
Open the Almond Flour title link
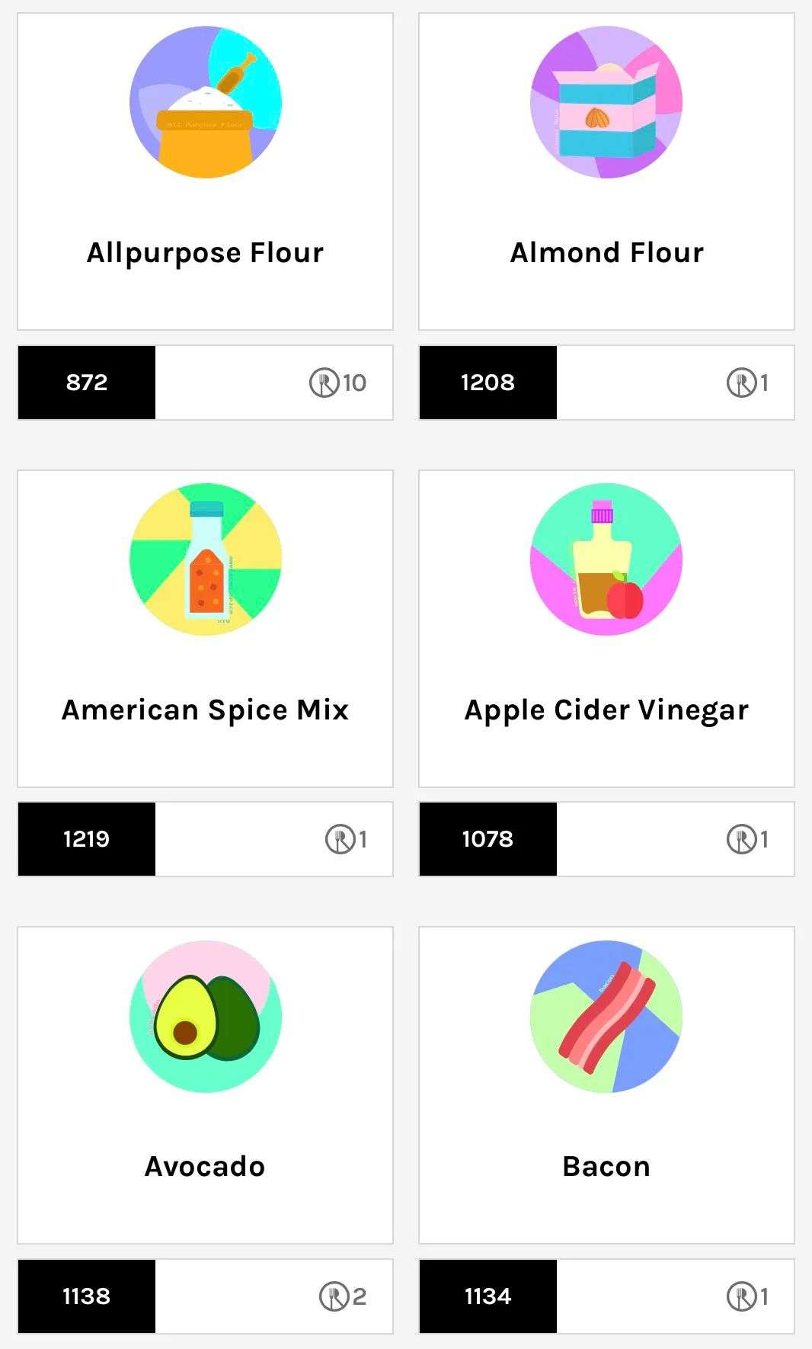coord(606,253)
